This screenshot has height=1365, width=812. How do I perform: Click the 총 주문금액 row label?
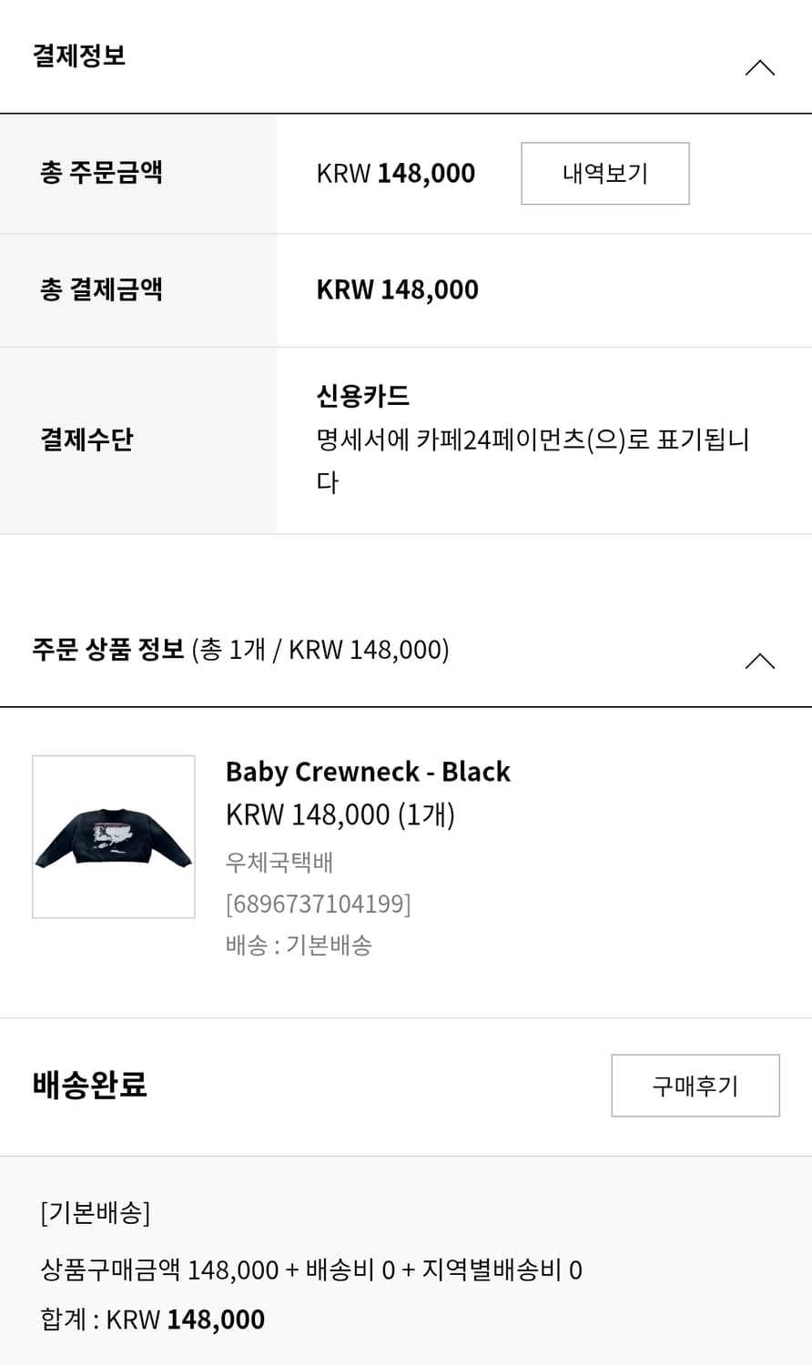101,172
